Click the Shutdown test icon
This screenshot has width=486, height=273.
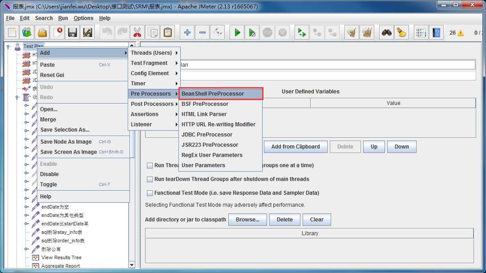point(283,32)
